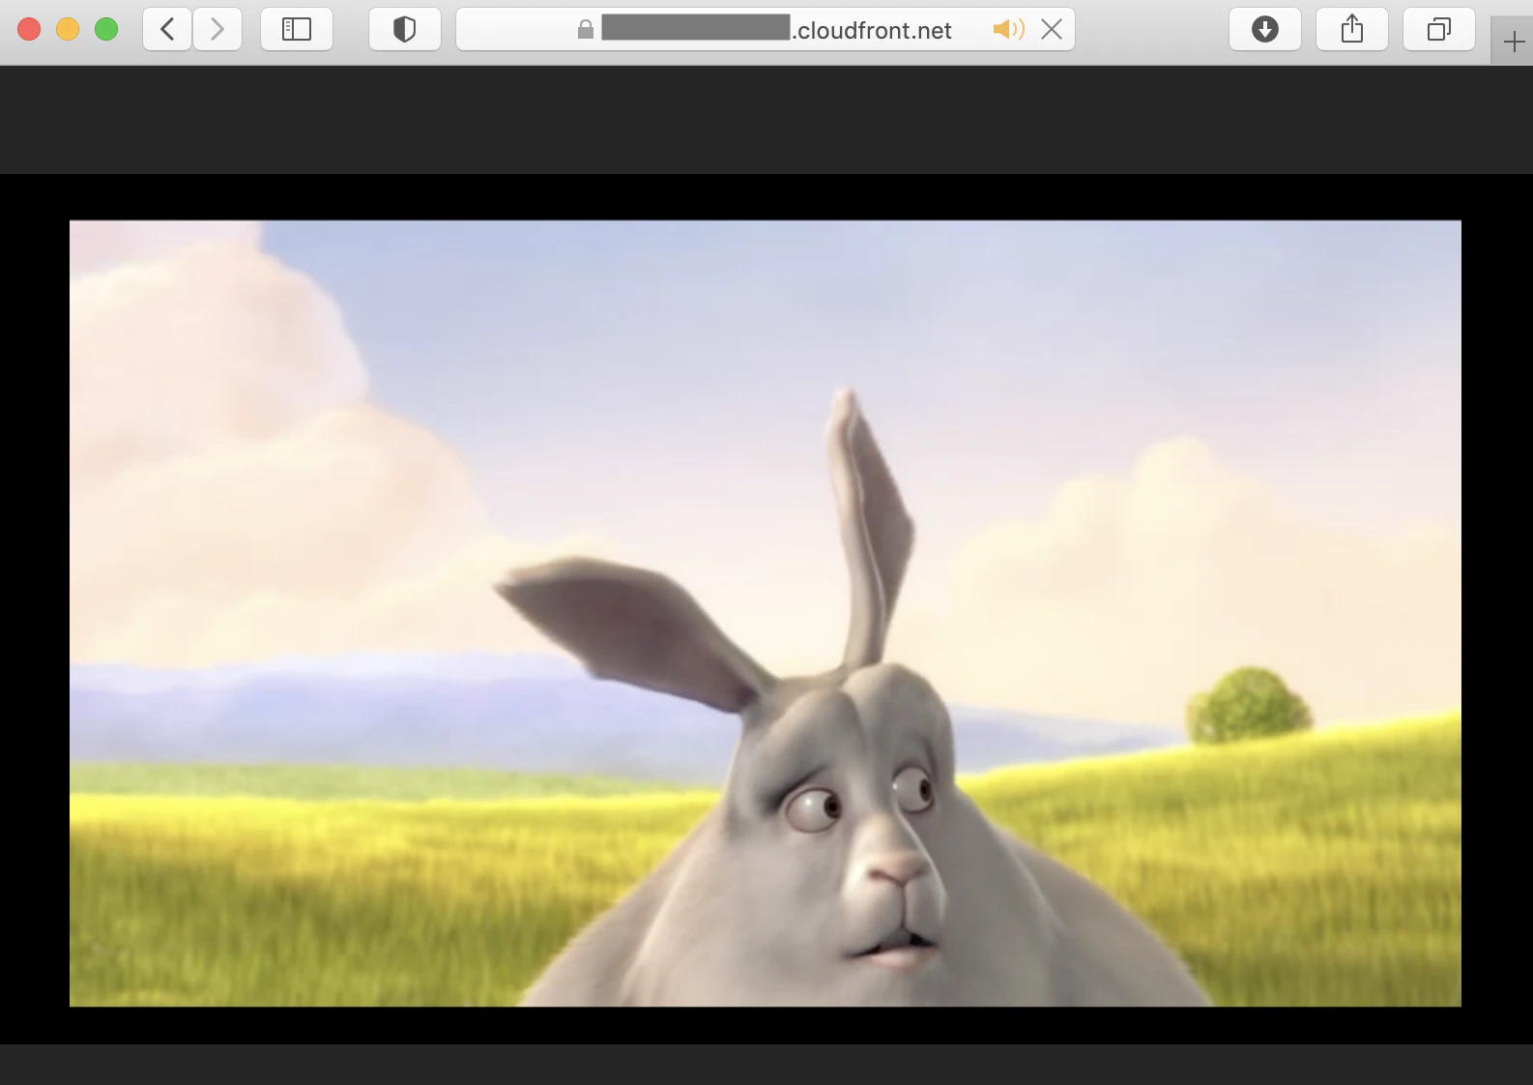1533x1085 pixels.
Task: Minimize the window with the yellow button
Action: tap(68, 29)
